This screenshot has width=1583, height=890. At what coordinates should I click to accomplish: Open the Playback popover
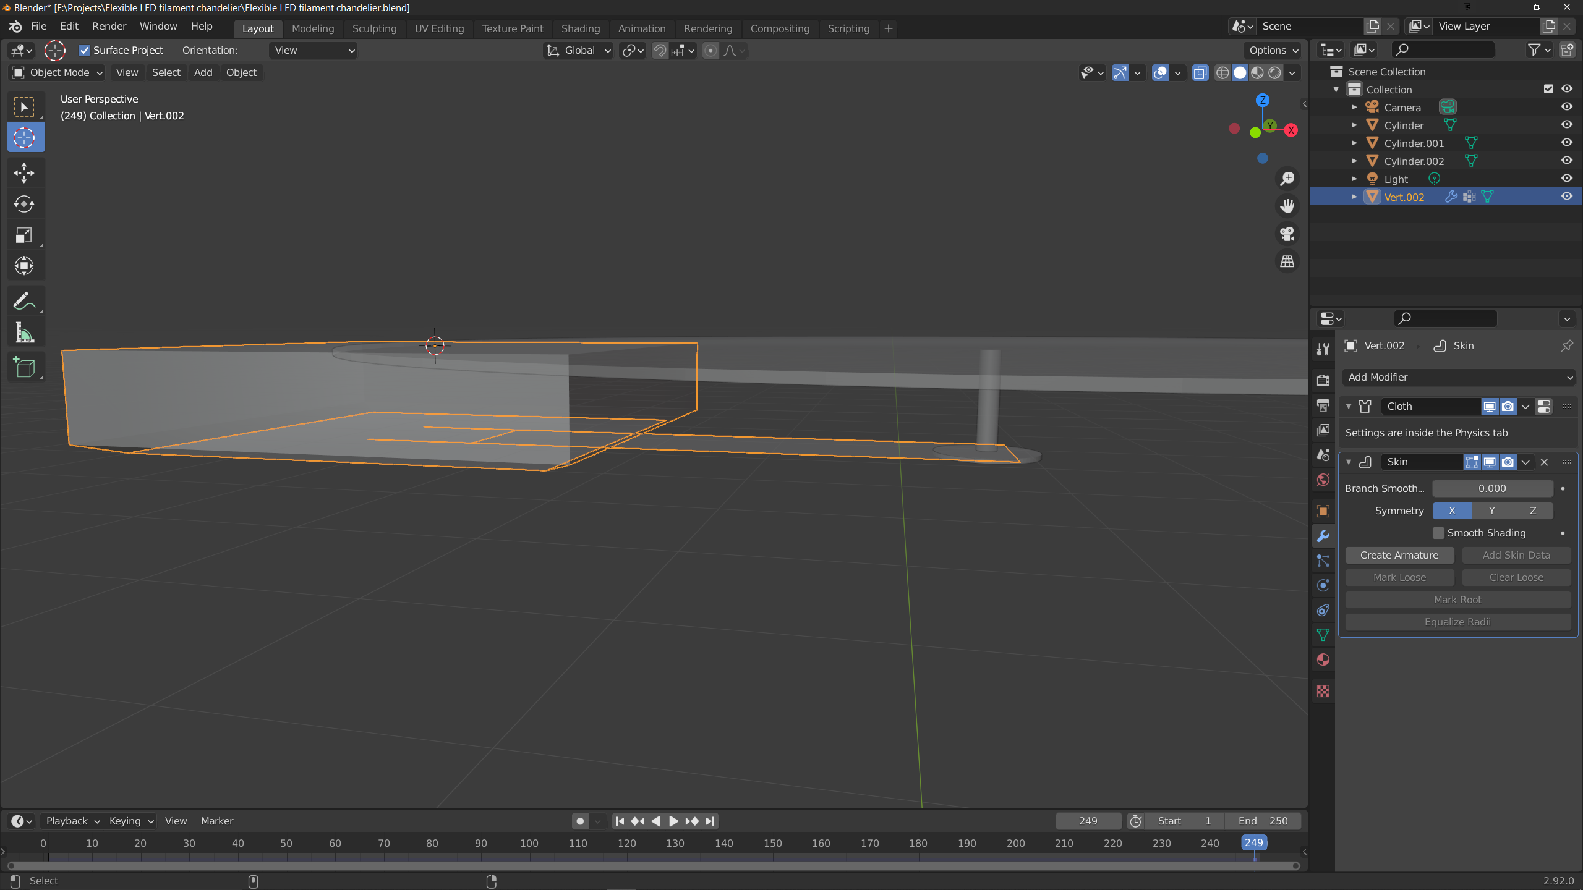pyautogui.click(x=72, y=821)
